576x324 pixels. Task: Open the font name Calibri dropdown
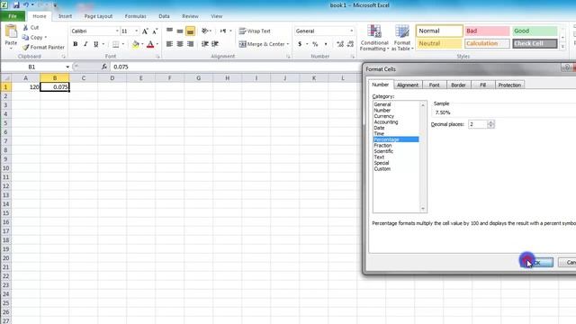[117, 31]
